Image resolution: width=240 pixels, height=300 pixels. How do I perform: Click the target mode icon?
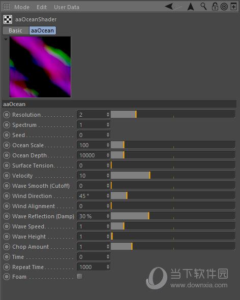coord(224,7)
